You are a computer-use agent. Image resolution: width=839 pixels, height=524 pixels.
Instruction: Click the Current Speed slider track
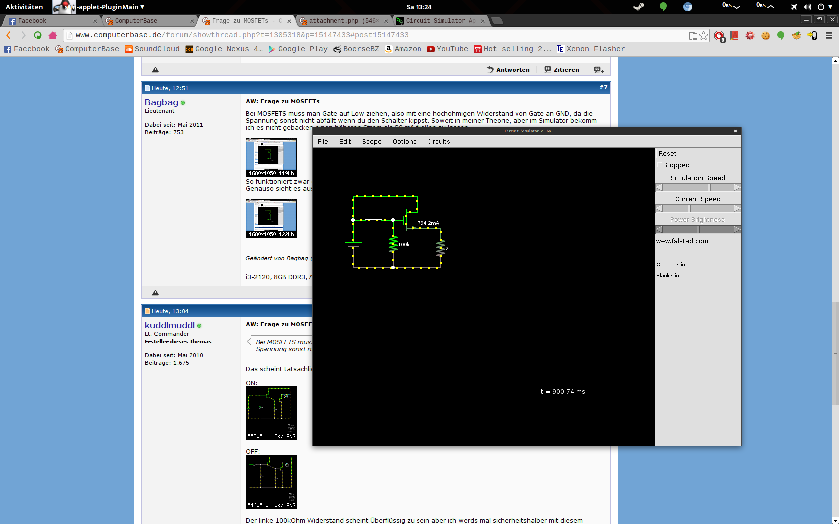click(x=698, y=209)
